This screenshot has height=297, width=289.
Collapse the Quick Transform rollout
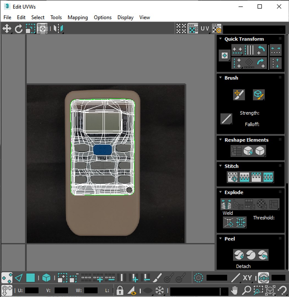point(220,39)
